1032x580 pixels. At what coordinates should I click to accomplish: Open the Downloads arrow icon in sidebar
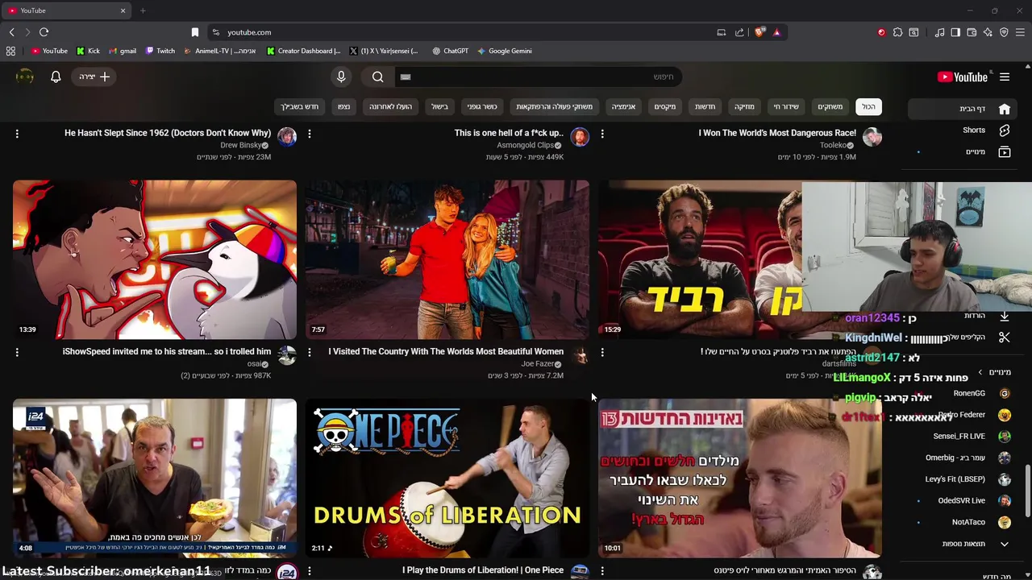coord(1005,316)
